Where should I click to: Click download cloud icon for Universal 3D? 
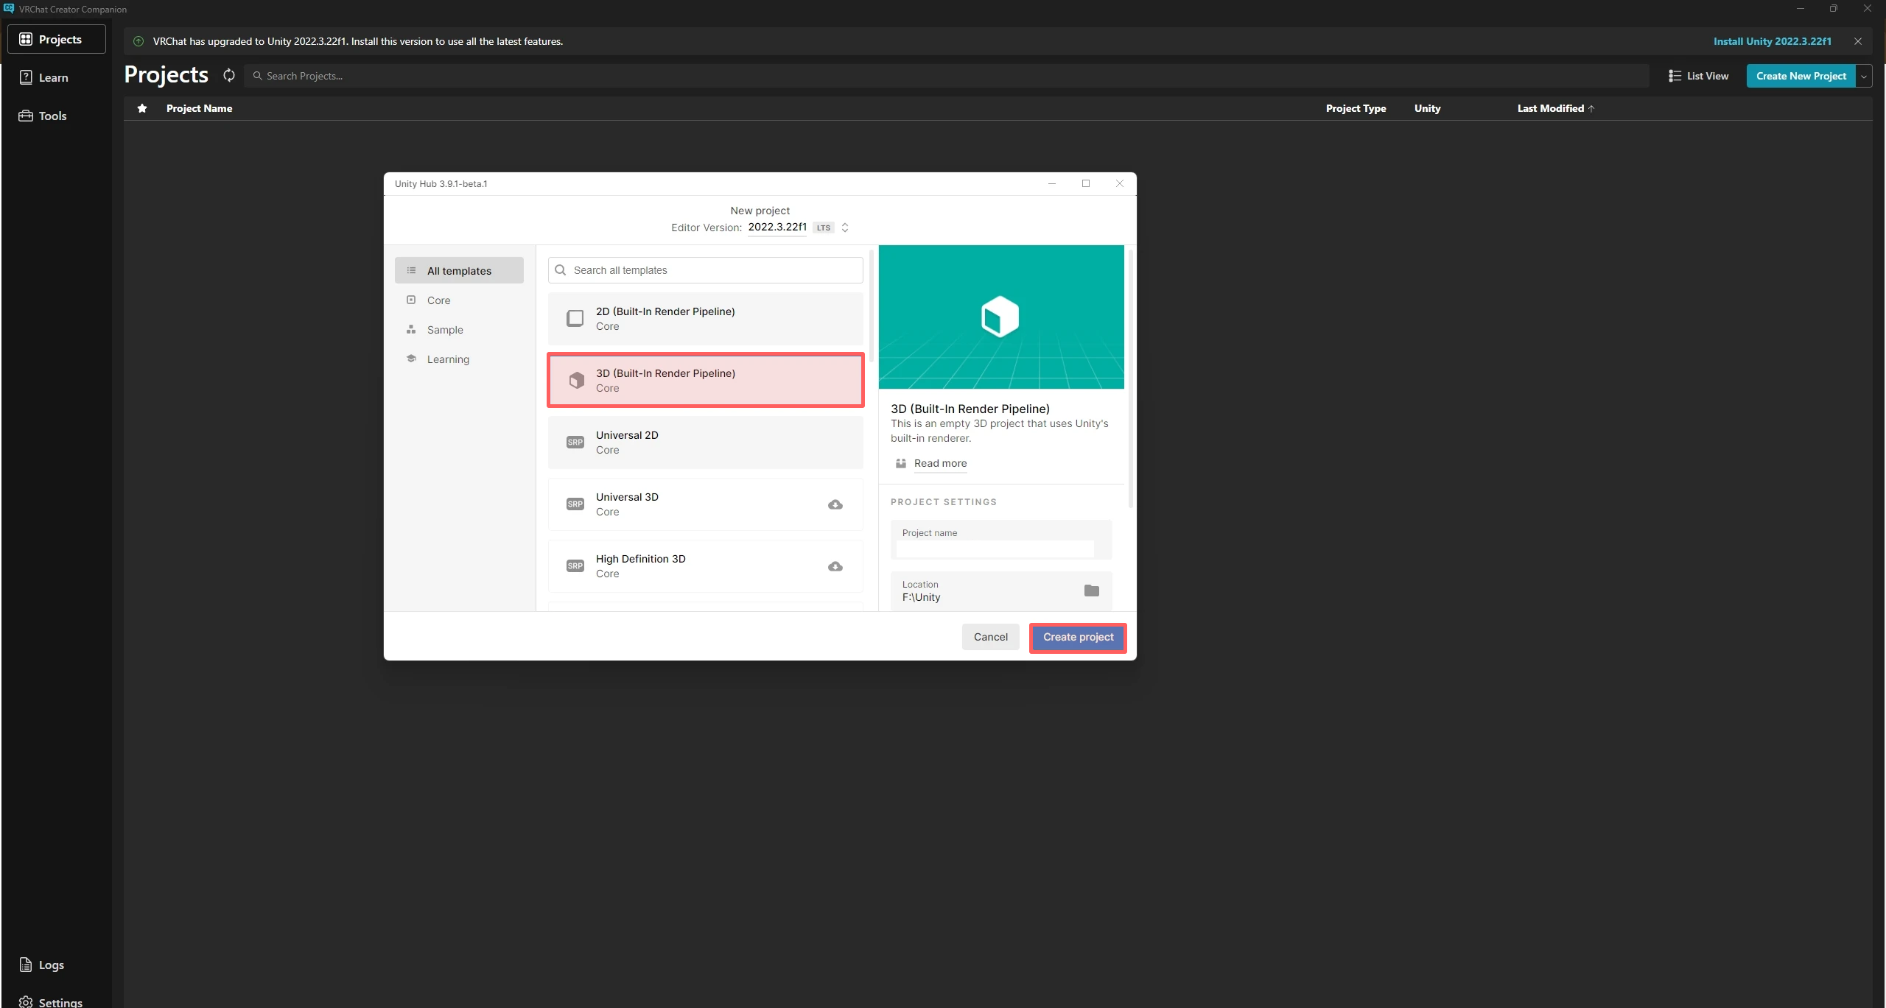tap(835, 504)
